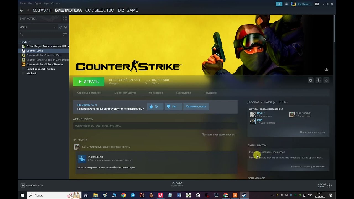Open game settings gear icon
The height and width of the screenshot is (199, 354).
pyautogui.click(x=310, y=80)
